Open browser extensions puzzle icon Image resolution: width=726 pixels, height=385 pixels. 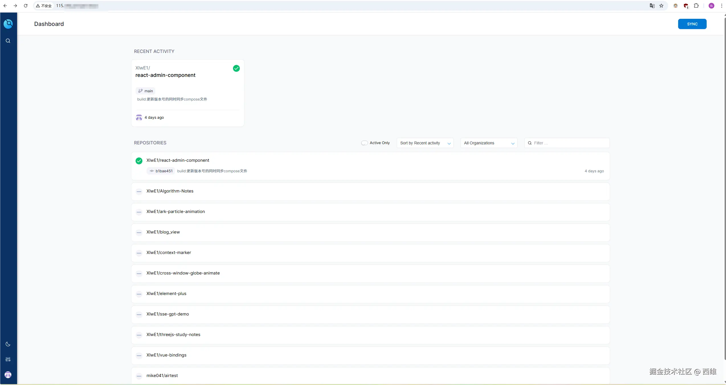tap(696, 6)
